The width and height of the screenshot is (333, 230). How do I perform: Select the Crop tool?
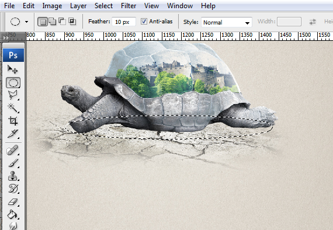pos(13,121)
